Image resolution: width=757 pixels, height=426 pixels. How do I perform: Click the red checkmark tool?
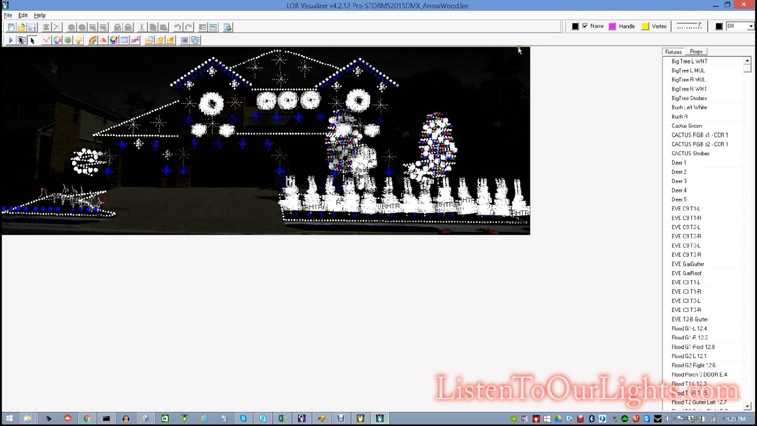46,40
